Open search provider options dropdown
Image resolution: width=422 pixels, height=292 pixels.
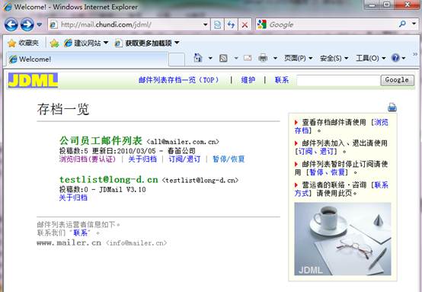pyautogui.click(x=414, y=24)
